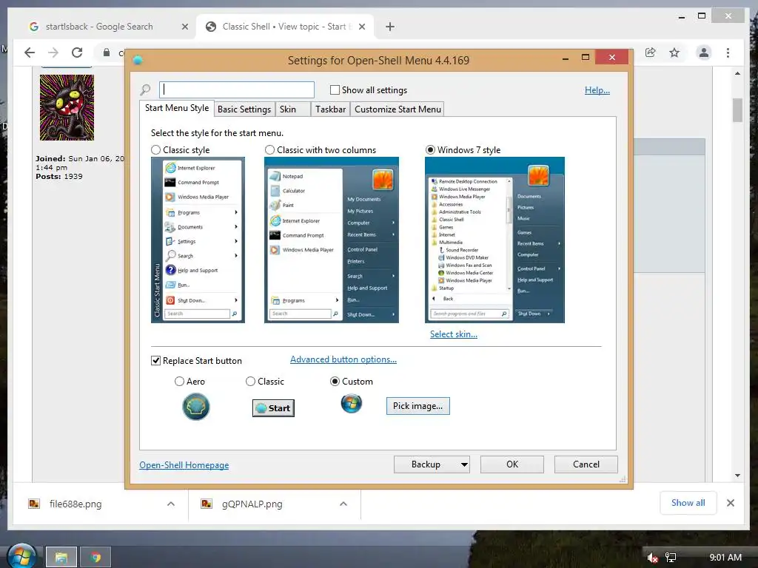Click the network tray icon
The image size is (758, 568).
pos(671,558)
